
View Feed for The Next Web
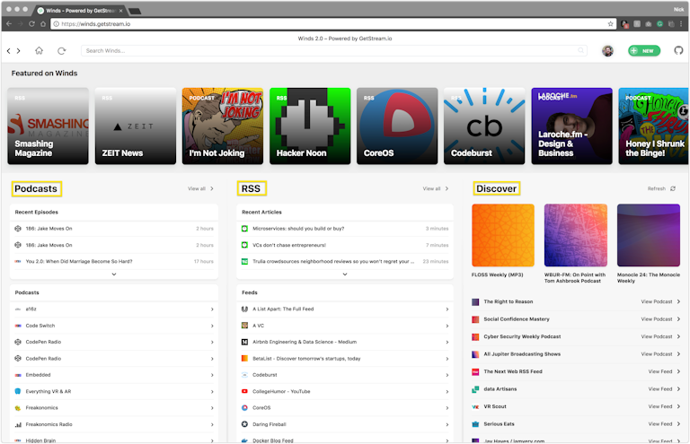point(660,372)
